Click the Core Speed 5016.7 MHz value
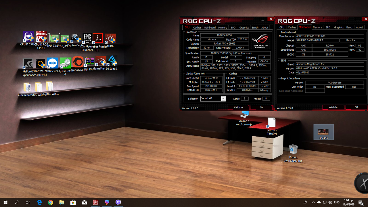 pyautogui.click(x=211, y=78)
